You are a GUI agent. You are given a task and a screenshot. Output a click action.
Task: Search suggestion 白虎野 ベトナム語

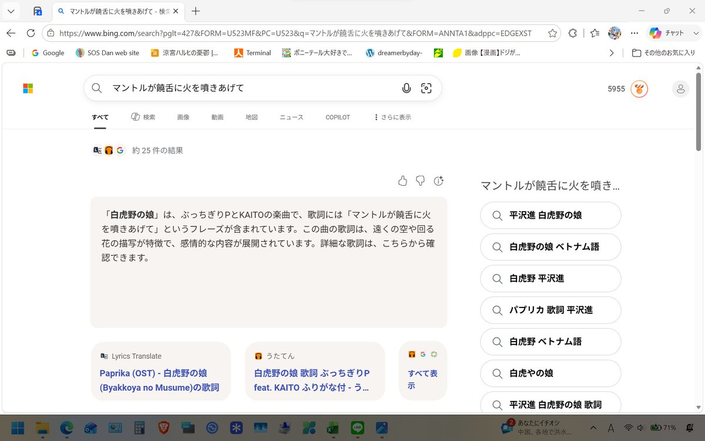pos(550,342)
